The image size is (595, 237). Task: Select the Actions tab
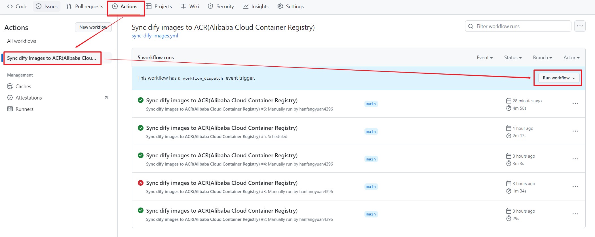[125, 6]
